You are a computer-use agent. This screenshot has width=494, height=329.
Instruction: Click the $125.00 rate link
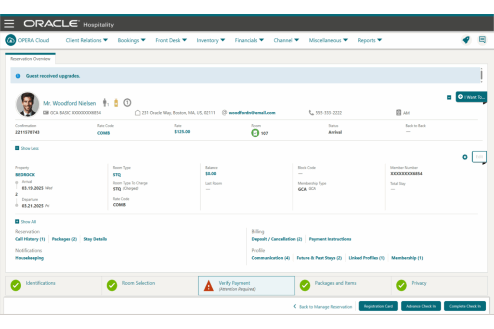pos(182,132)
